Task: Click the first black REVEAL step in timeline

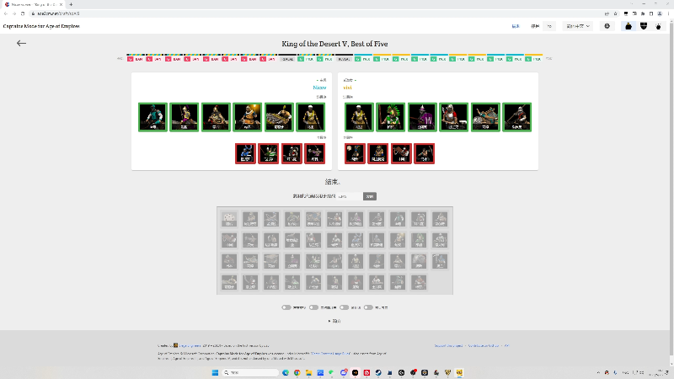Action: [287, 58]
